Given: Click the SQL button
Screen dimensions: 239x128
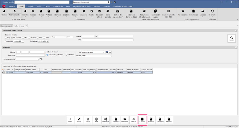Looking at the screenshot, I should tap(108, 52).
